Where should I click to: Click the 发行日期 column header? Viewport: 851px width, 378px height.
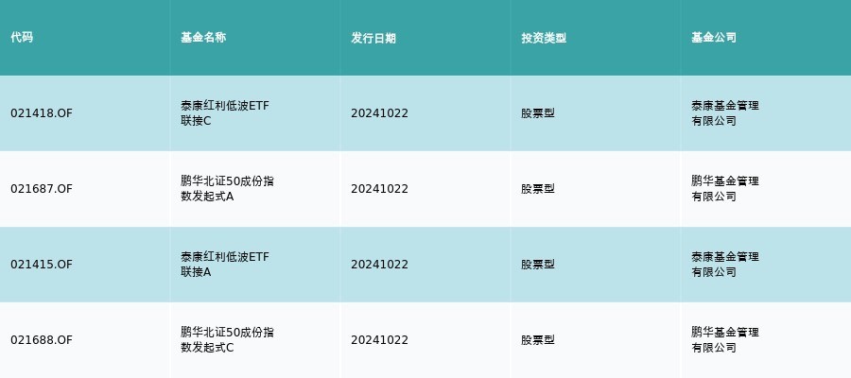pos(373,38)
